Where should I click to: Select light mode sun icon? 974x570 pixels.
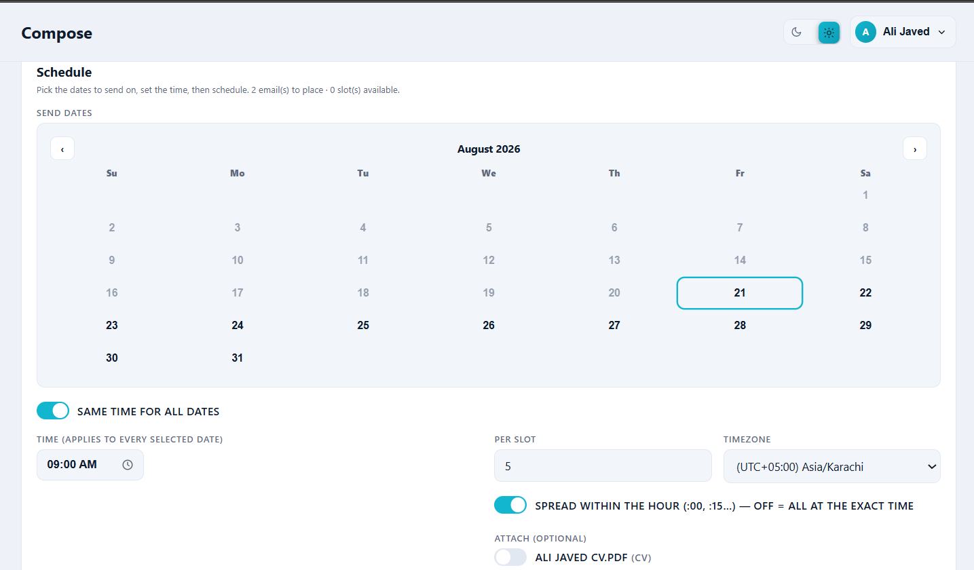pos(829,33)
